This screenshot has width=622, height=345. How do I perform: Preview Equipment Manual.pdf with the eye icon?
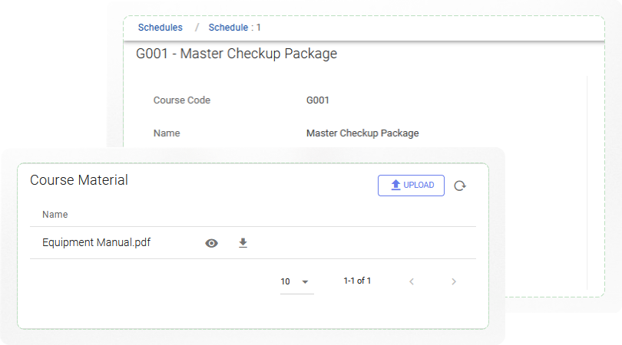click(212, 243)
